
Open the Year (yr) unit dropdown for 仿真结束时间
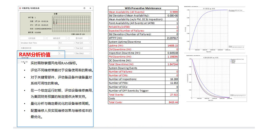pos(83,48)
